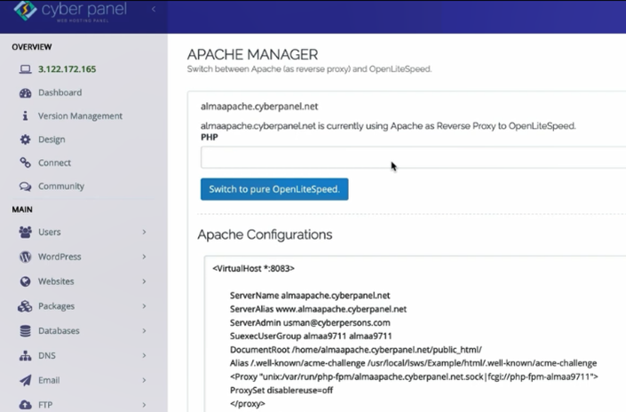Click the APACHE MANAGER heading

click(252, 54)
